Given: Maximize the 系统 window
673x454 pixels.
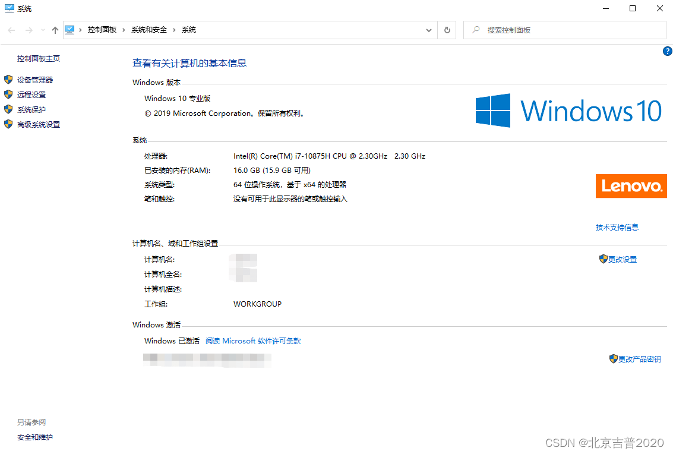Looking at the screenshot, I should (x=633, y=8).
